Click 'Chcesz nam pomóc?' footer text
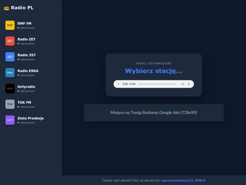This screenshot has height=185, width=246. click(117, 180)
